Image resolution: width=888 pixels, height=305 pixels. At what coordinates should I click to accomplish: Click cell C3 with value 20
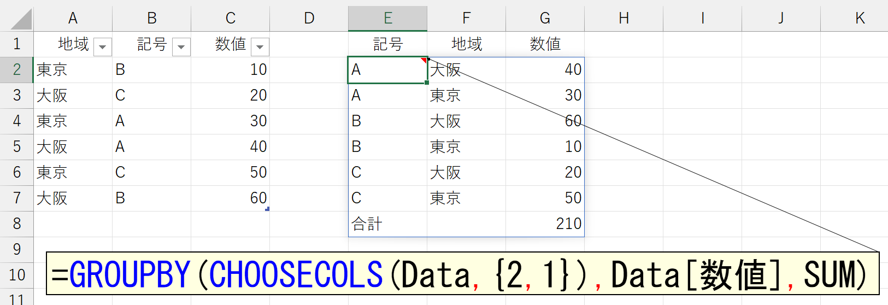pos(231,96)
